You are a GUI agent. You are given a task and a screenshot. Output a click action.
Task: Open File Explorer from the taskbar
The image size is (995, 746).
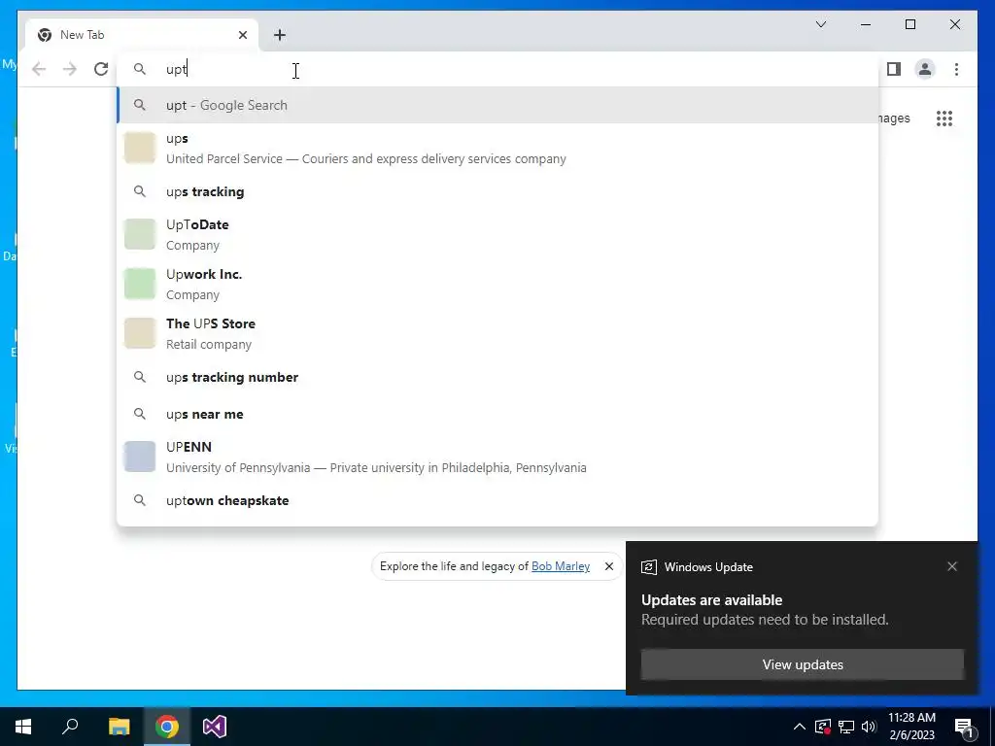point(119,727)
